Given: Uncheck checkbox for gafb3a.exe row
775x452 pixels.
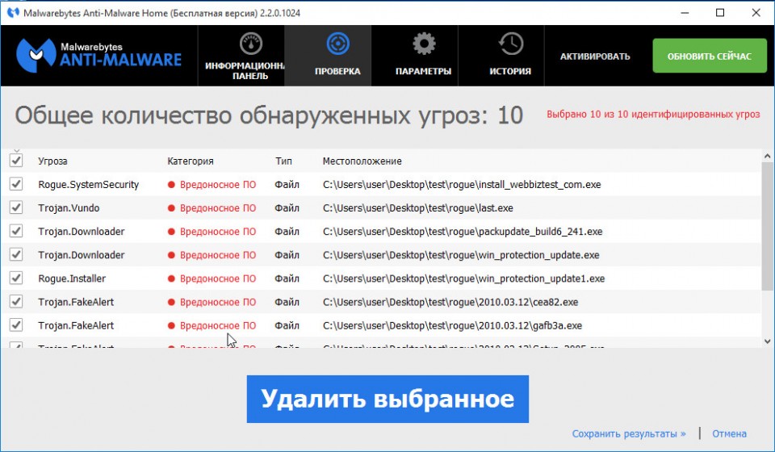Looking at the screenshot, I should (16, 325).
